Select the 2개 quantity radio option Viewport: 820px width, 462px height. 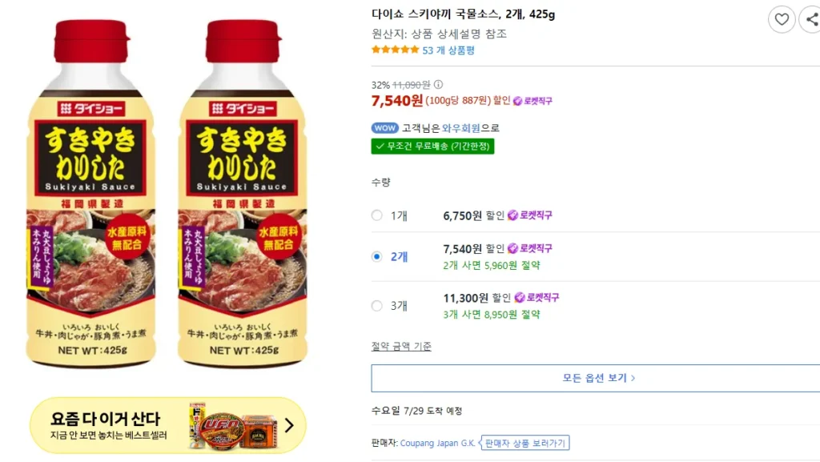(x=376, y=256)
